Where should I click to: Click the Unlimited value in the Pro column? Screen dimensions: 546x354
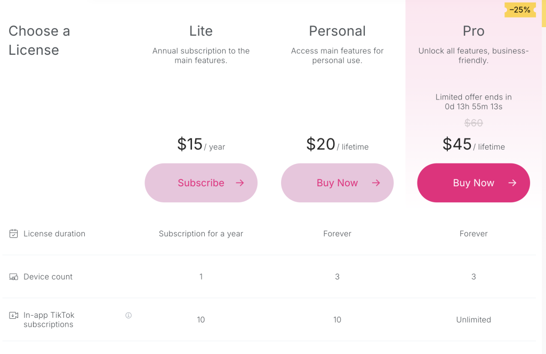tap(473, 319)
